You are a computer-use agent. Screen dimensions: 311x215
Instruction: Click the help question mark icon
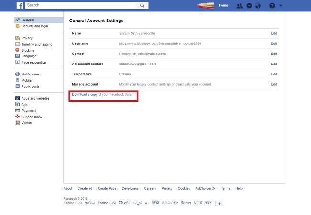(272, 6)
